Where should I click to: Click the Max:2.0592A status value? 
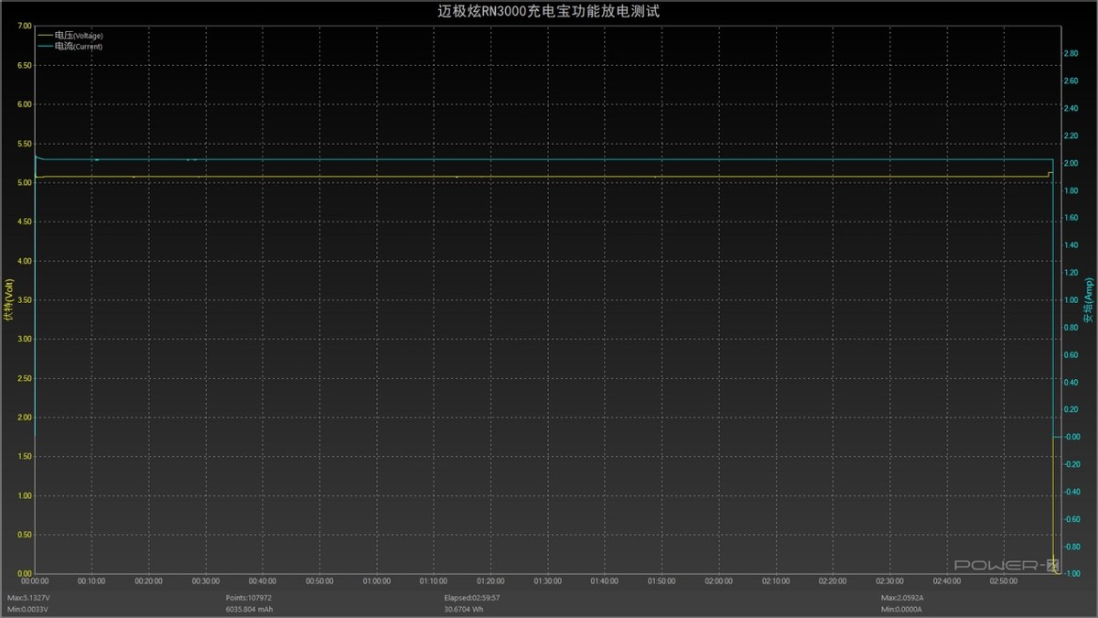tap(902, 598)
